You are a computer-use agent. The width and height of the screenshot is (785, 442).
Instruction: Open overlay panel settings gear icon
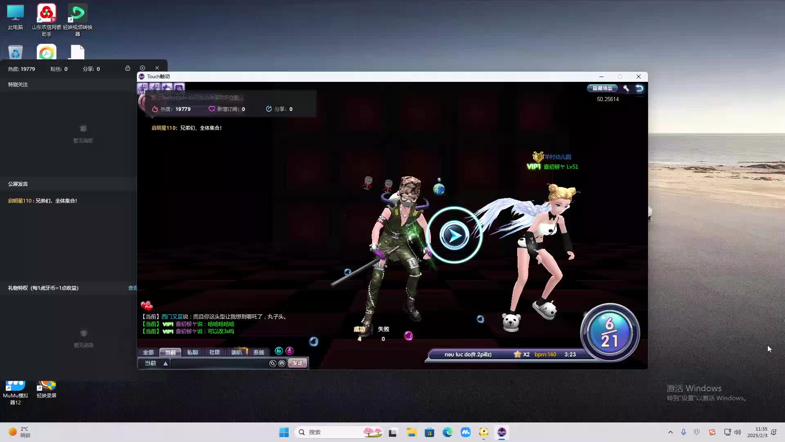(x=142, y=68)
